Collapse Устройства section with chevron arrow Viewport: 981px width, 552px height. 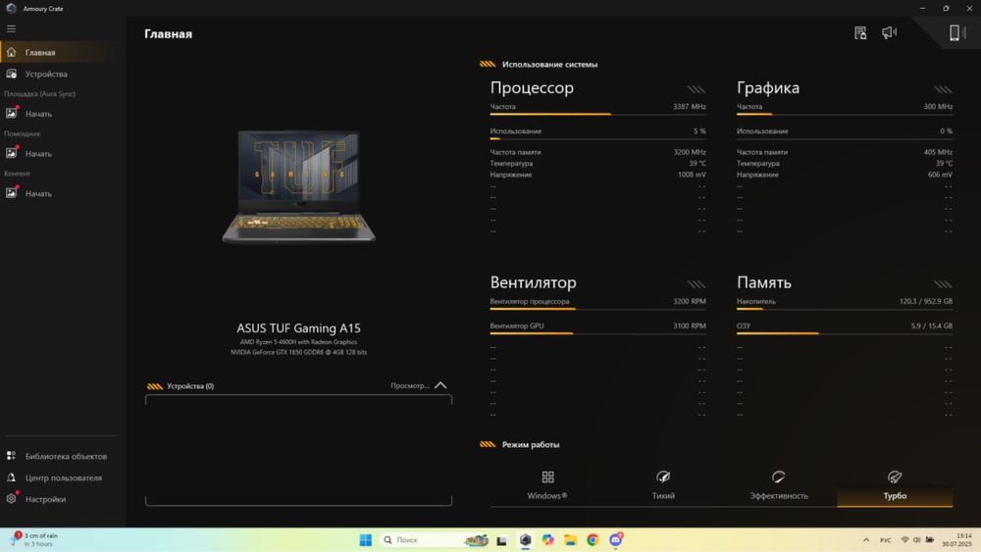(440, 385)
